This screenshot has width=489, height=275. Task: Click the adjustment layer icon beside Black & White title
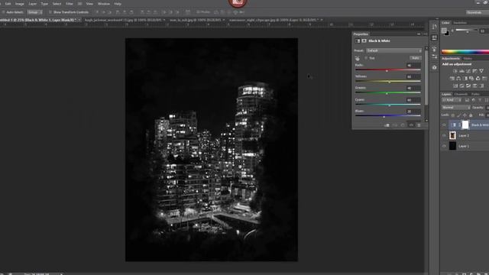pos(358,40)
